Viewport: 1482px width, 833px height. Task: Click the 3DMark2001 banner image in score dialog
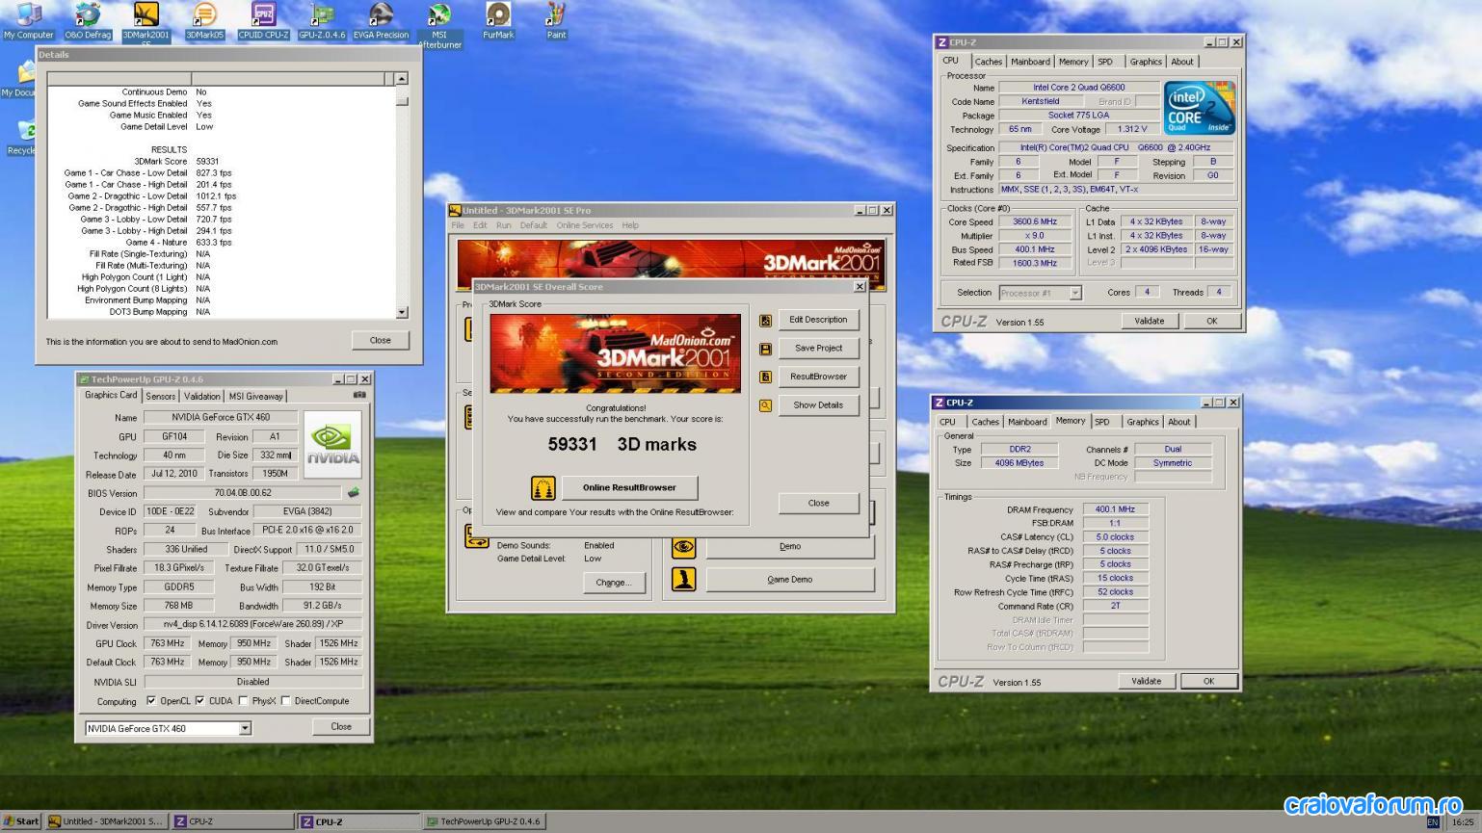coord(615,353)
